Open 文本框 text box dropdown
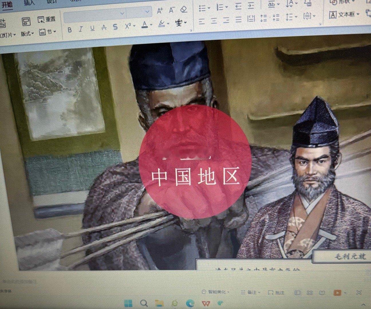Screen dimensions: 371x309 [x=344, y=14]
